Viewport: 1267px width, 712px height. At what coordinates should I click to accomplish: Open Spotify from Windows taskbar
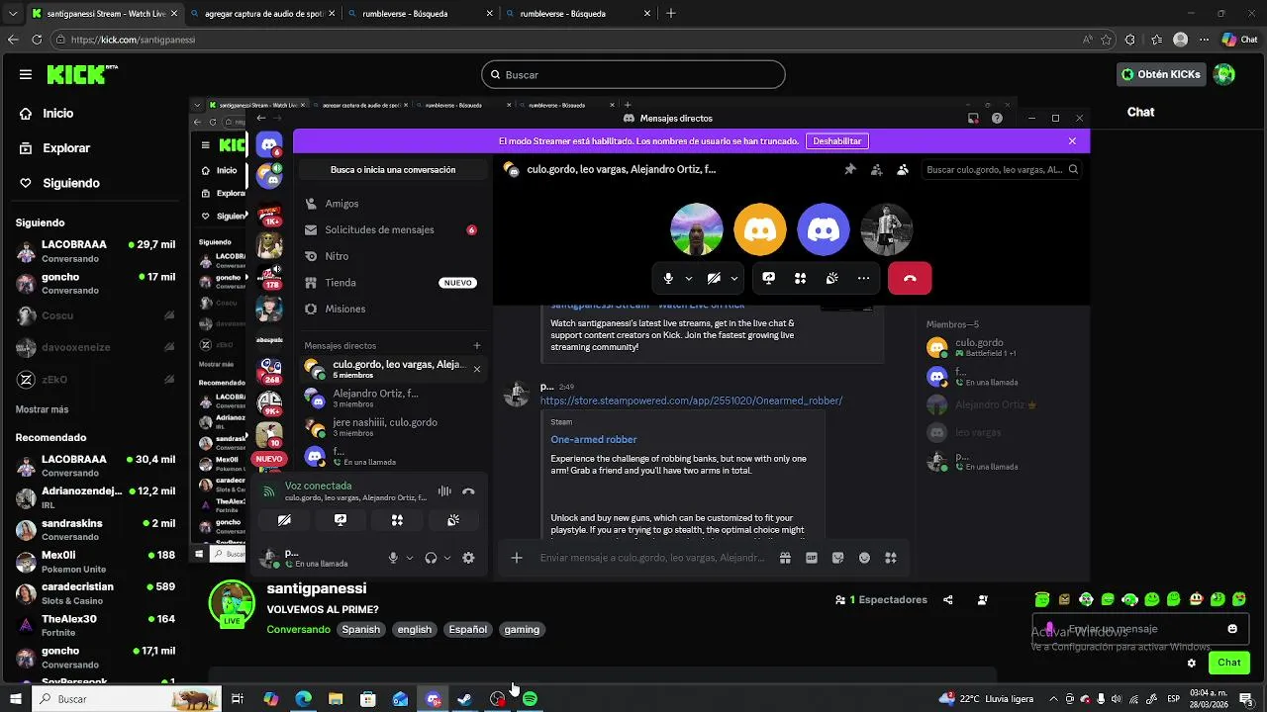(530, 699)
